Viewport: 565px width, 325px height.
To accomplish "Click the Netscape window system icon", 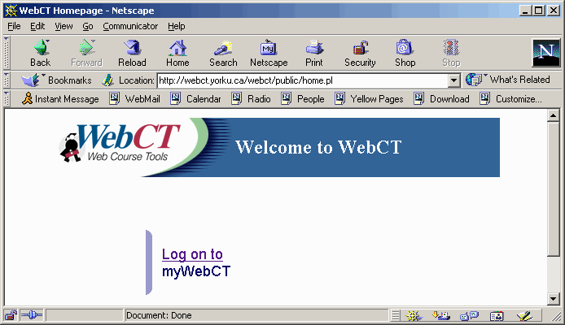I will [11, 11].
